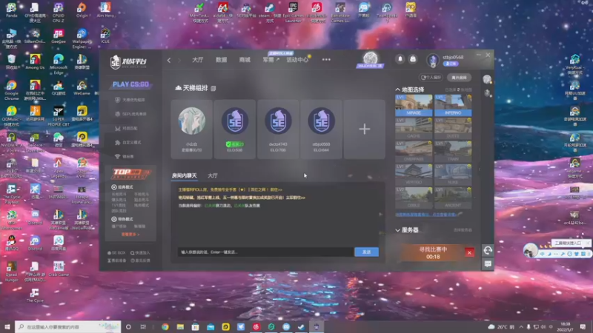This screenshot has height=333, width=593.
Task: Click the dvctz4743 player card
Action: coord(278,129)
